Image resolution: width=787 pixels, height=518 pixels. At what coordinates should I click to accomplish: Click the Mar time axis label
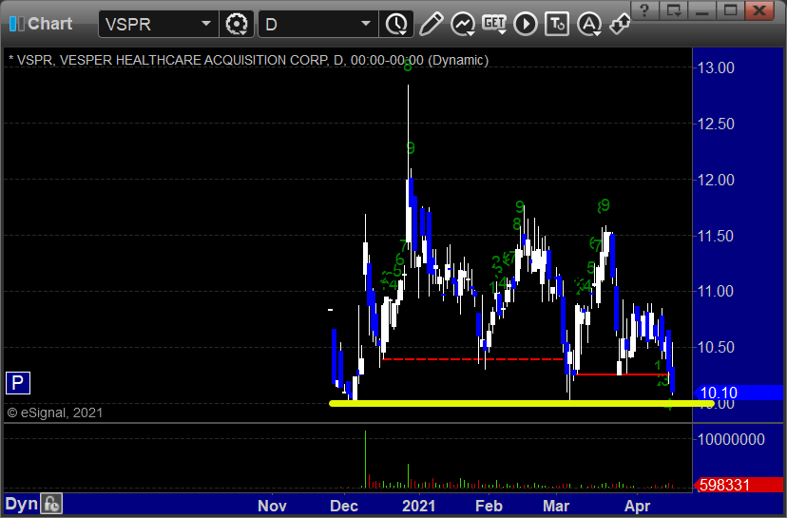pyautogui.click(x=556, y=506)
